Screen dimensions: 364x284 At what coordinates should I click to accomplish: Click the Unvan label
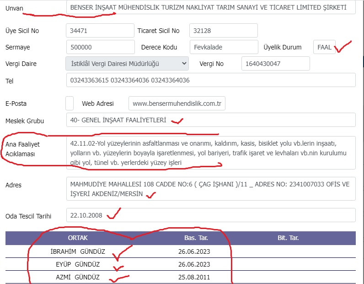coord(14,8)
